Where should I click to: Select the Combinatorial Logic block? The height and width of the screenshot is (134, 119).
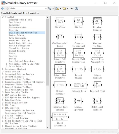[60, 37]
